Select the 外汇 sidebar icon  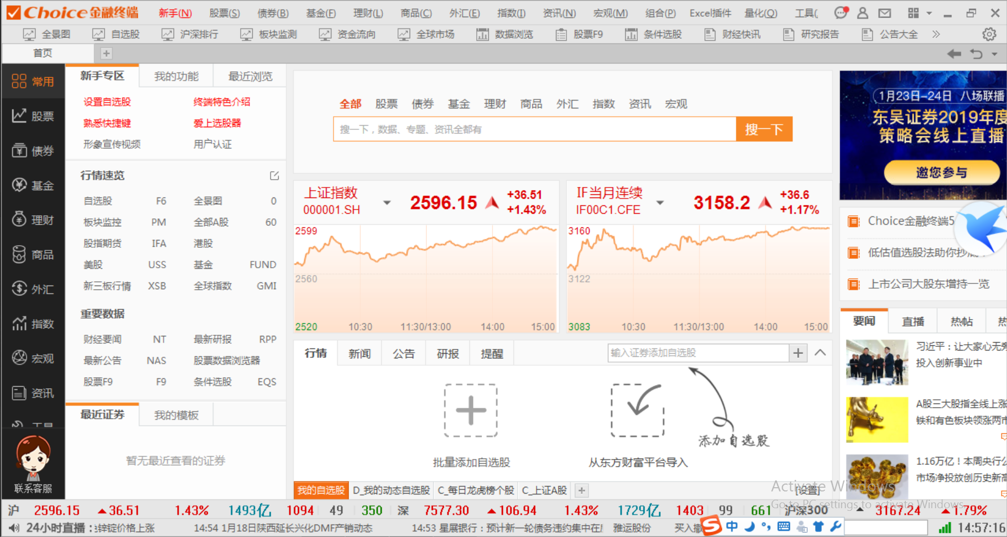point(33,289)
